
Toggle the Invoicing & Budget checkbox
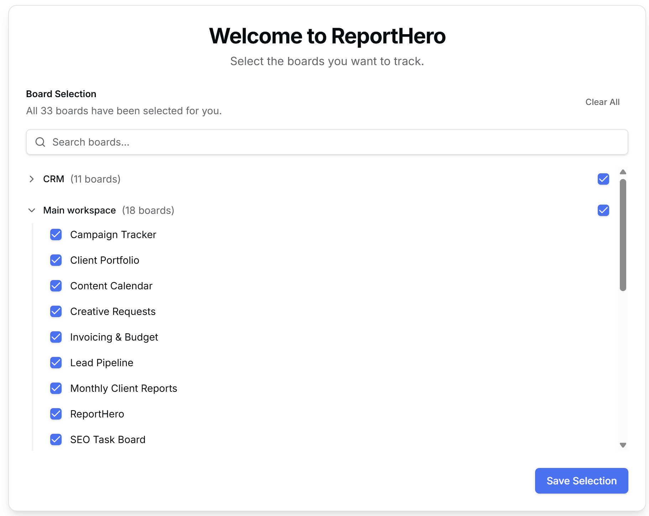point(56,337)
